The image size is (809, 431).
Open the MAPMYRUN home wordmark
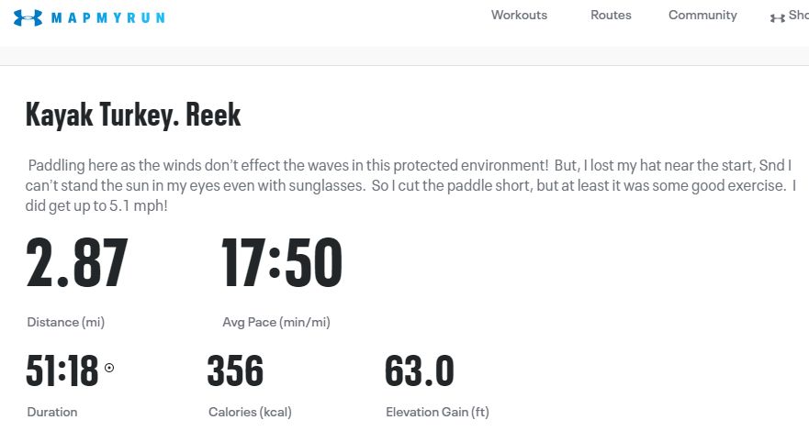coord(107,18)
